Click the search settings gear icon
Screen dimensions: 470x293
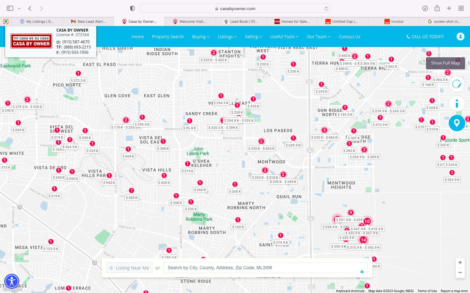click(x=362, y=272)
